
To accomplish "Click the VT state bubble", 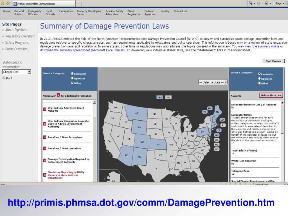I will click(205, 112).
